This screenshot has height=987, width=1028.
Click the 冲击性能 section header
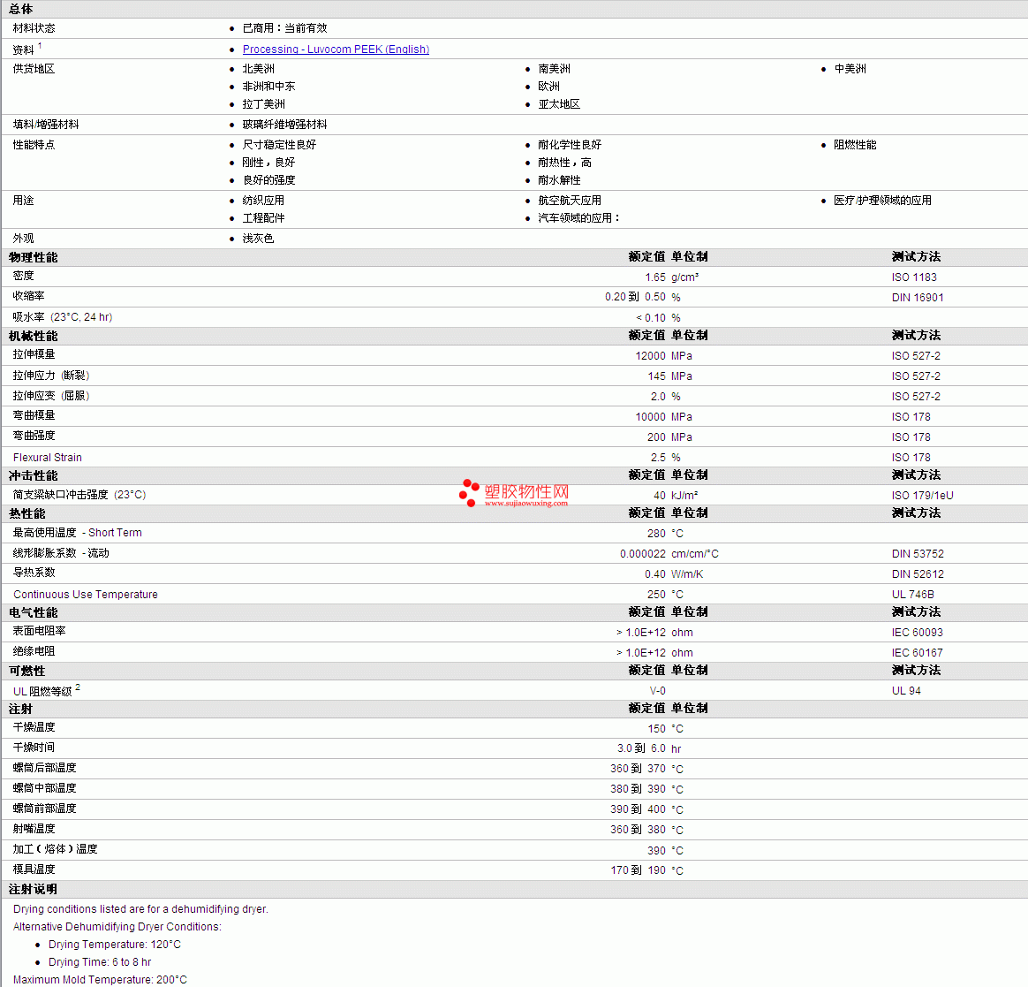point(34,475)
